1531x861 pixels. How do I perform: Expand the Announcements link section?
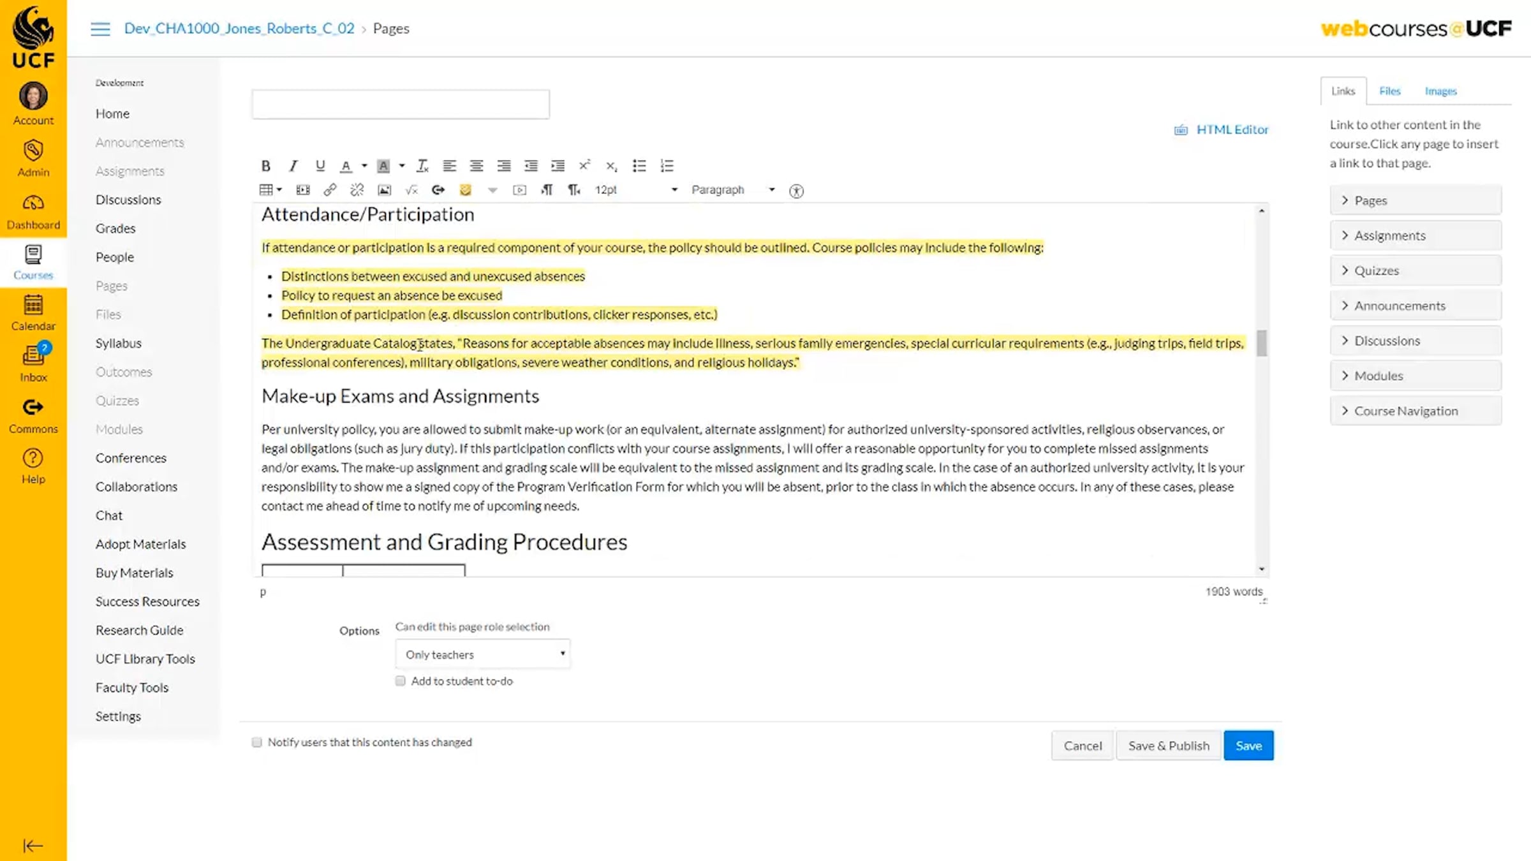coord(1416,305)
